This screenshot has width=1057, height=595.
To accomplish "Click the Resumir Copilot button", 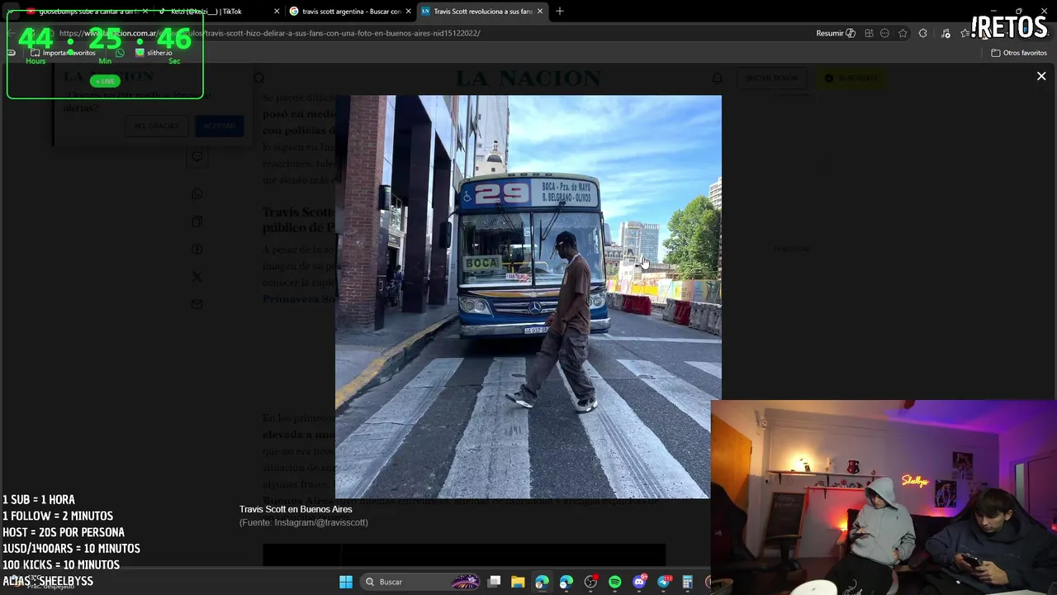I will click(836, 33).
